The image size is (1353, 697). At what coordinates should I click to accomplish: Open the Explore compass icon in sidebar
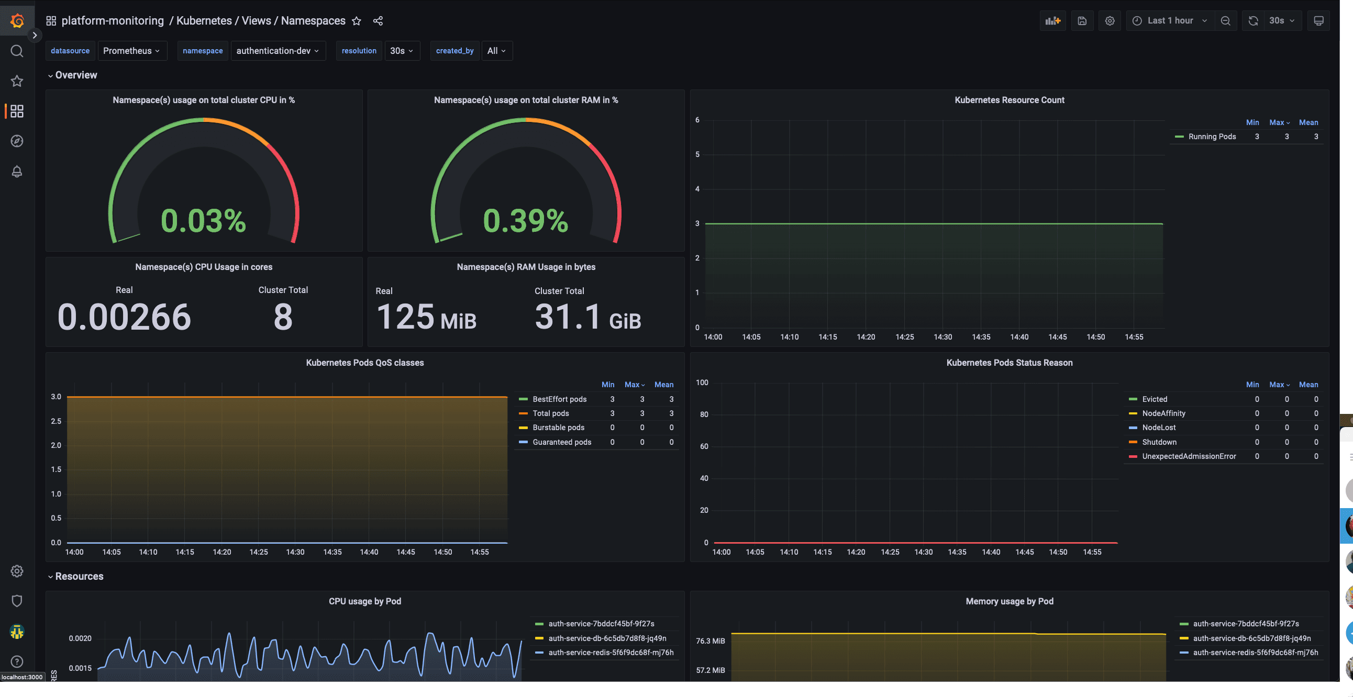16,141
